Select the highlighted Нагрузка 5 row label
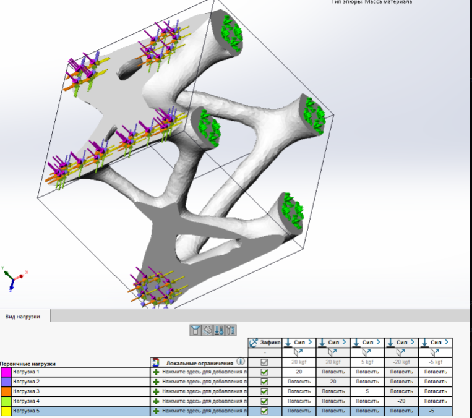The height and width of the screenshot is (418, 472). tap(26, 411)
